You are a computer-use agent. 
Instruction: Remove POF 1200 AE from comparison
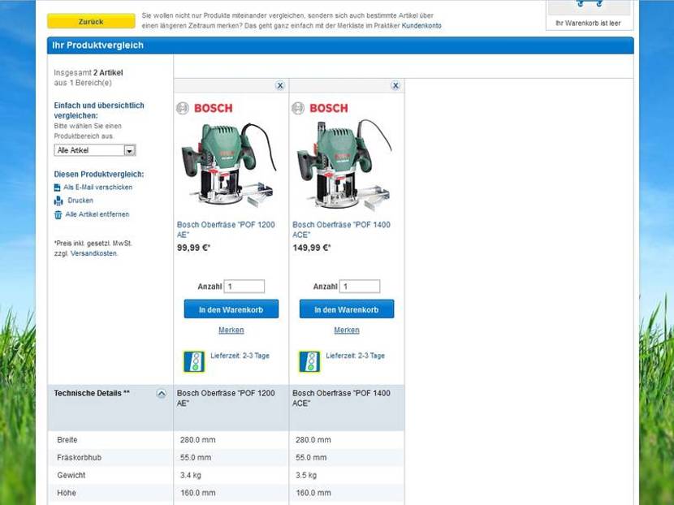pos(280,85)
